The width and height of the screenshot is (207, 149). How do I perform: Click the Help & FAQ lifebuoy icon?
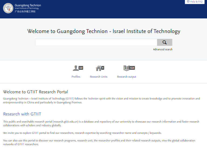click(x=188, y=2)
